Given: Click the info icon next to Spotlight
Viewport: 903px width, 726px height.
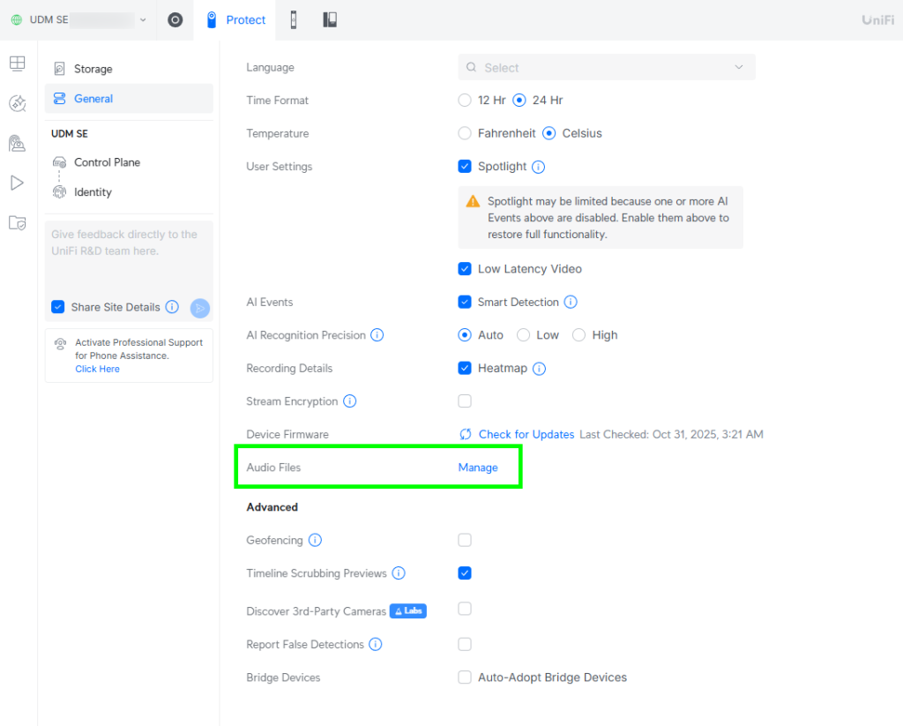Looking at the screenshot, I should [x=538, y=167].
